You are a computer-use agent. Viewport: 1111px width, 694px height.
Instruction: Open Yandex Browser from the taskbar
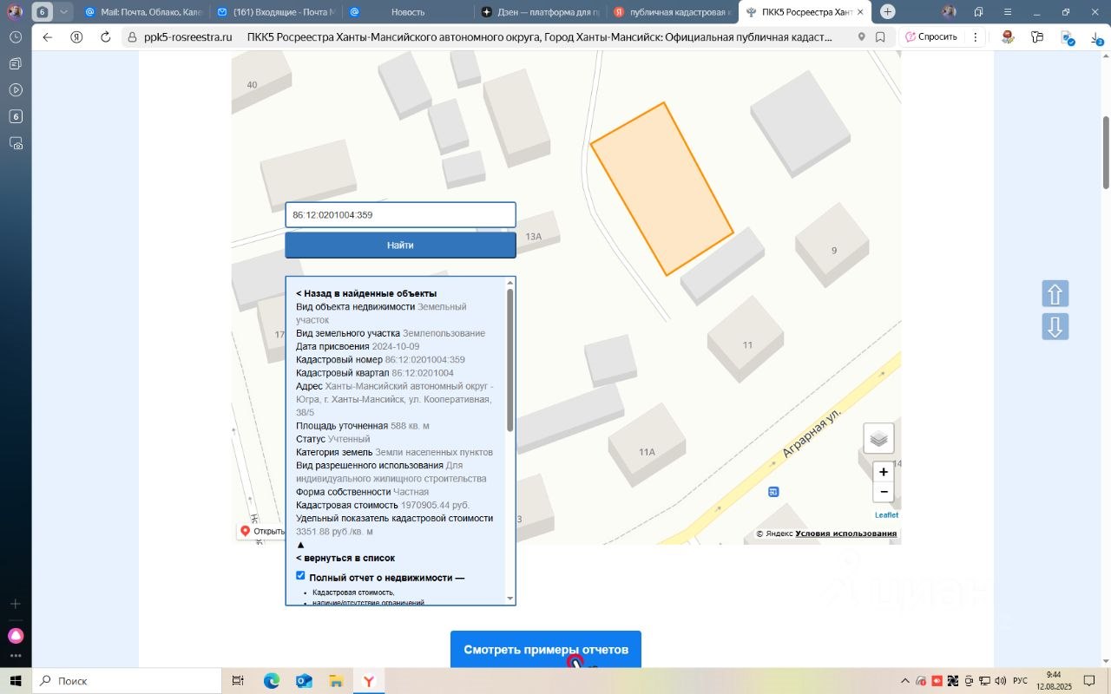(x=369, y=680)
